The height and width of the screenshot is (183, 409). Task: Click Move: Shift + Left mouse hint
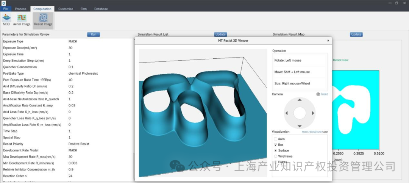click(x=292, y=72)
